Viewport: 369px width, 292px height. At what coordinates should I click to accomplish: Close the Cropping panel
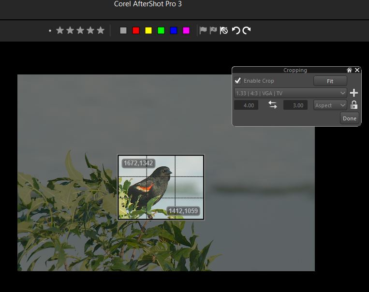357,70
